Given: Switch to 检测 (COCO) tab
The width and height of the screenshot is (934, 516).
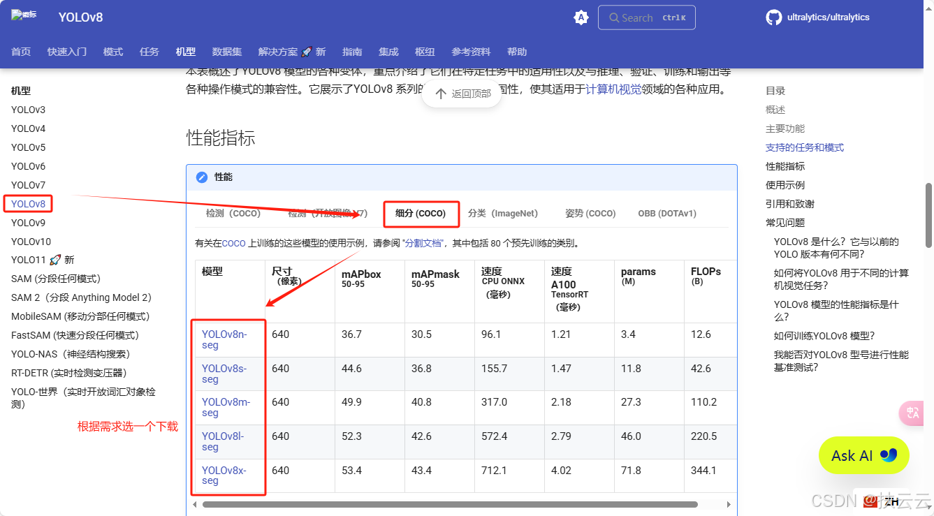Looking at the screenshot, I should tap(233, 213).
